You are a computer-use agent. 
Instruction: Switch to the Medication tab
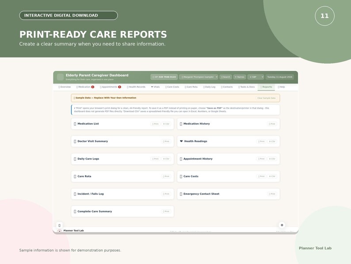coord(85,87)
